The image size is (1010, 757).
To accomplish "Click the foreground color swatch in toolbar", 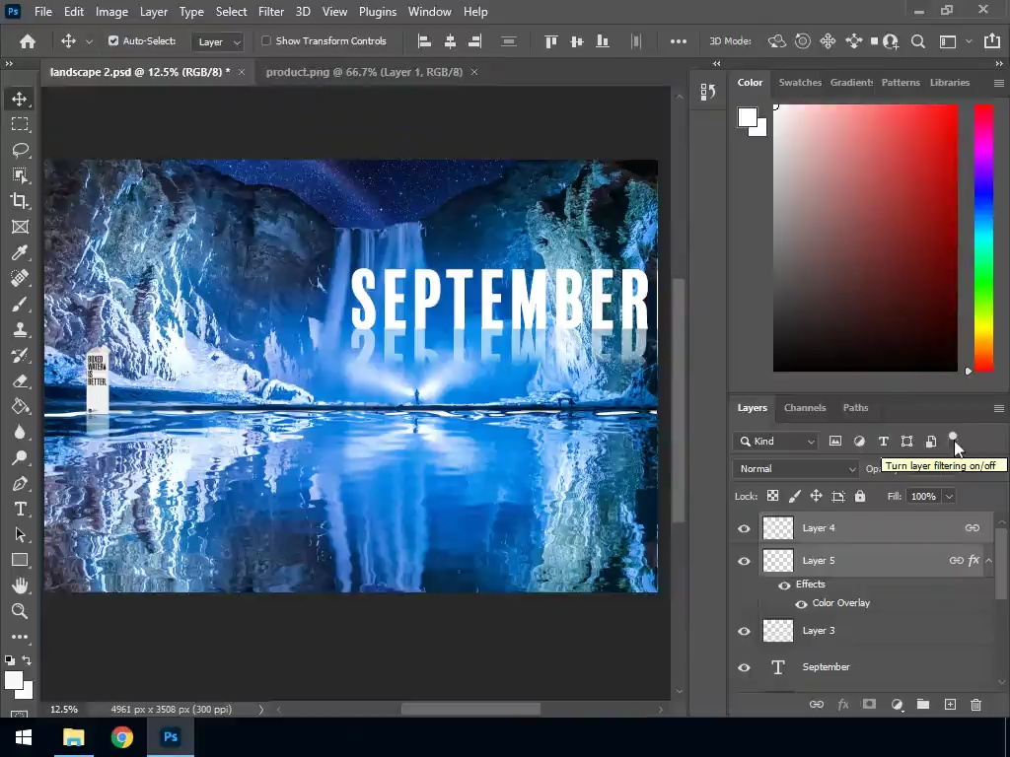I will pyautogui.click(x=14, y=680).
